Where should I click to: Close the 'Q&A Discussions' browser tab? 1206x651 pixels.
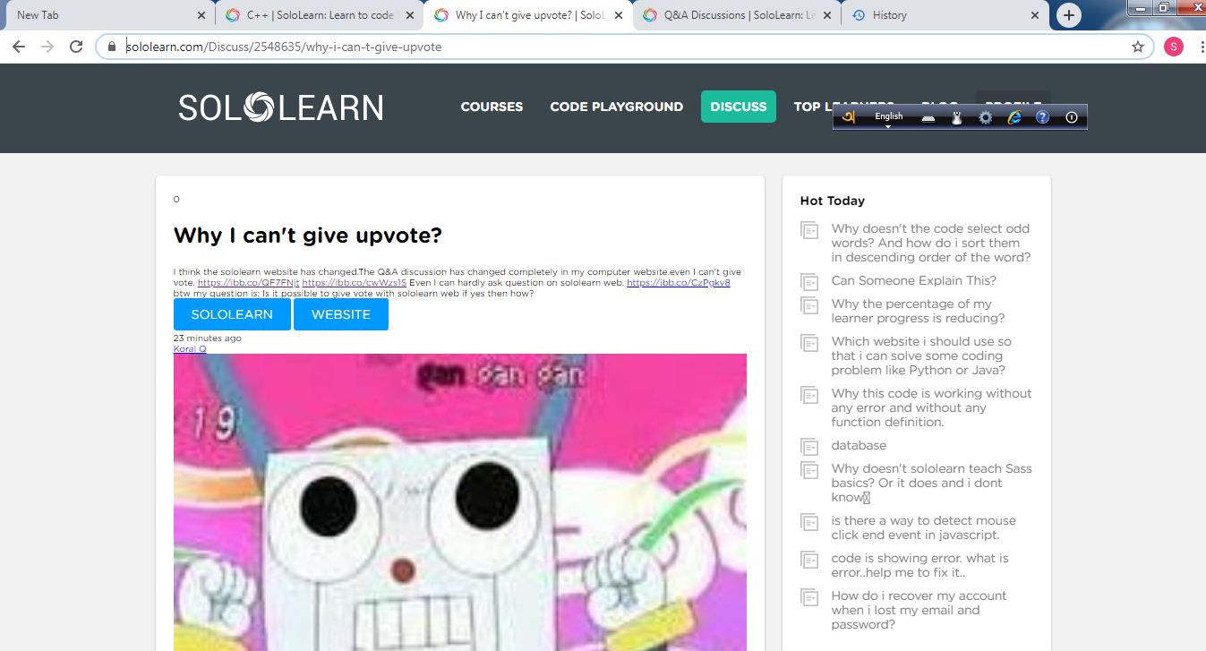826,15
